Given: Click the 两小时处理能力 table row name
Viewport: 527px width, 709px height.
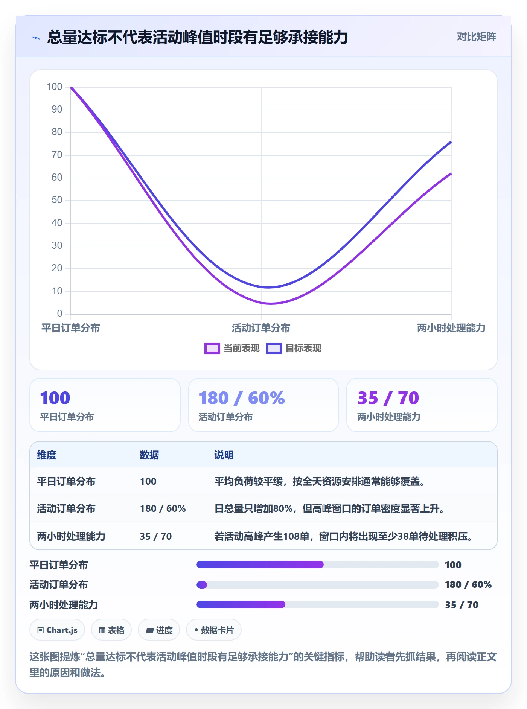Looking at the screenshot, I should [71, 536].
